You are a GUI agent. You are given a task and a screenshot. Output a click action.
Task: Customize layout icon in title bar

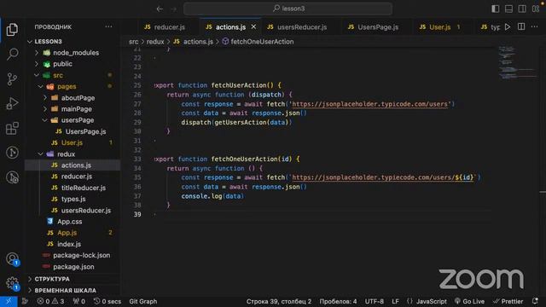click(x=536, y=9)
